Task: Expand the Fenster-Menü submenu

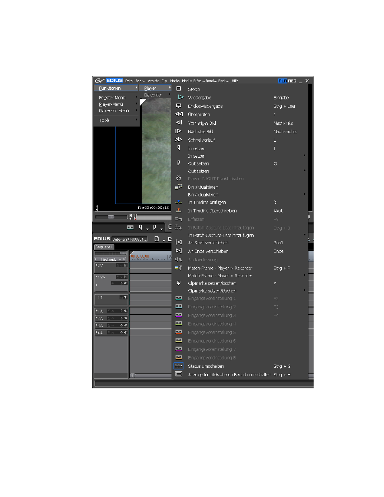Action: (117, 97)
